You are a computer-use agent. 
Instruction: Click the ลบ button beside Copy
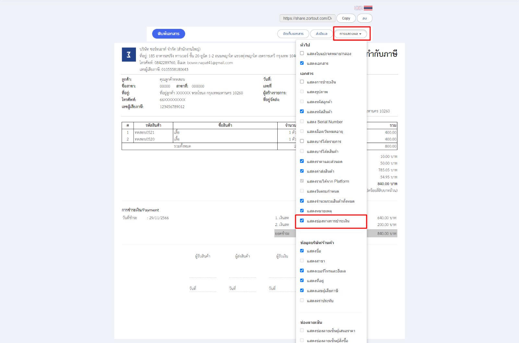tap(365, 18)
